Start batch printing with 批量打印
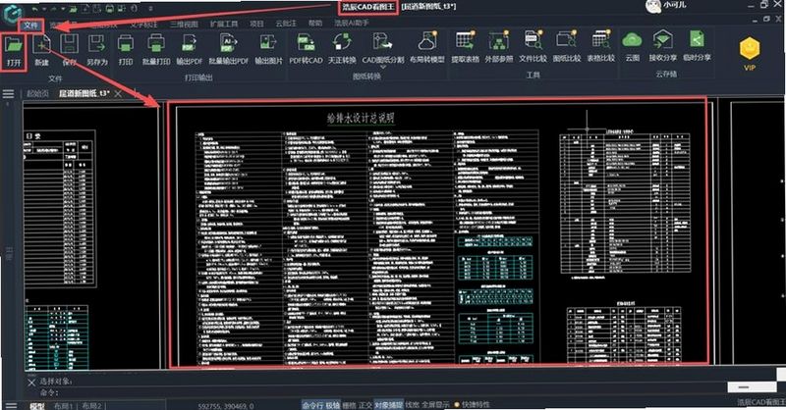This screenshot has height=410, width=786. click(x=156, y=52)
